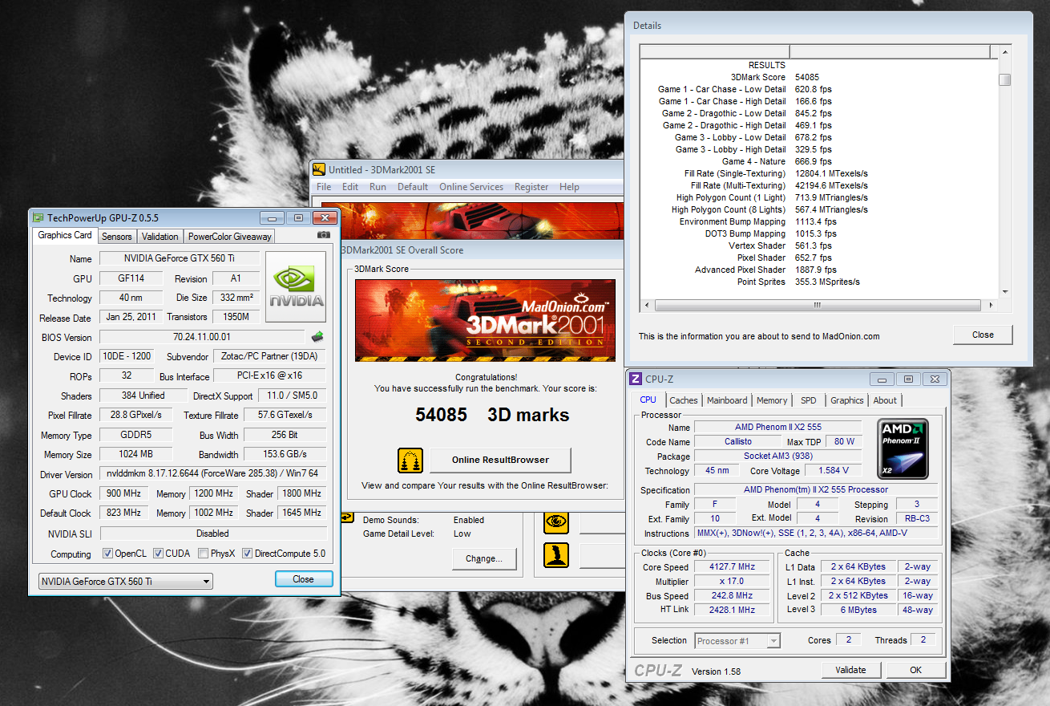Open the Help menu in 3DMark
The width and height of the screenshot is (1050, 706).
point(569,187)
